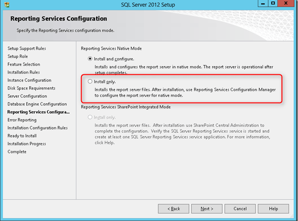Cancel the SQL Server setup
This screenshot has height=221, width=298.
pos(240,209)
